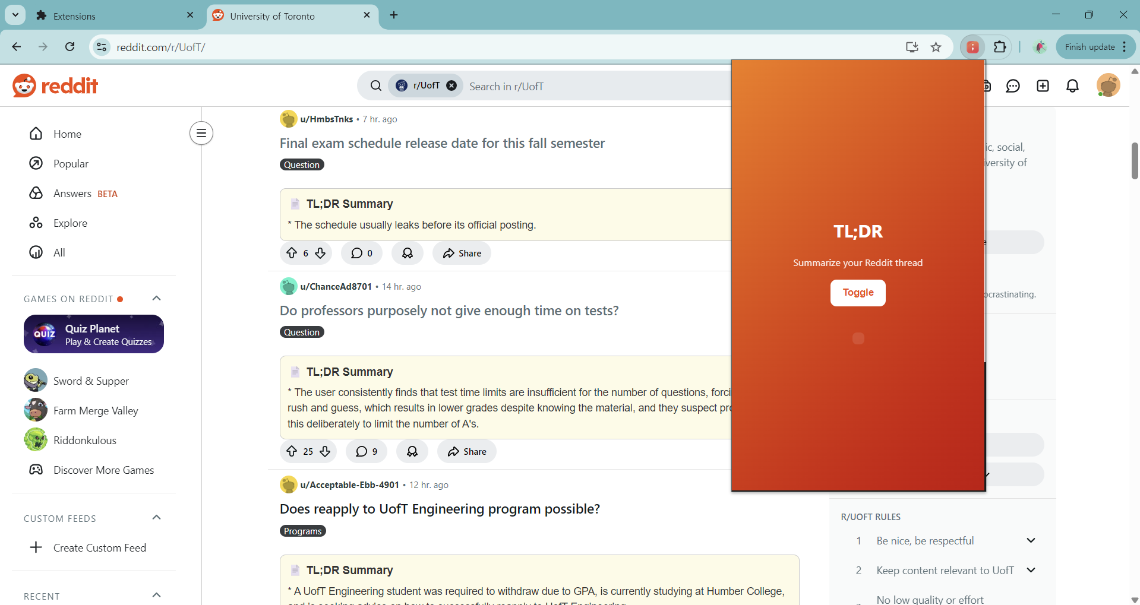
Task: Share the professors test time post
Action: [x=467, y=451]
